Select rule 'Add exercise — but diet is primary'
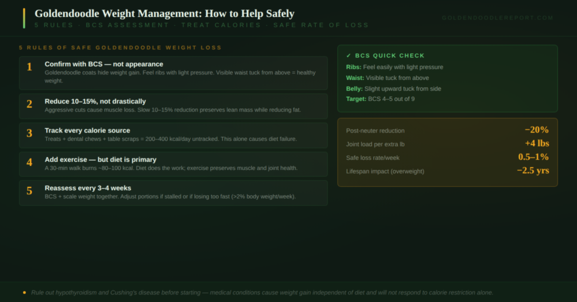The width and height of the screenshot is (577, 302). [x=173, y=164]
